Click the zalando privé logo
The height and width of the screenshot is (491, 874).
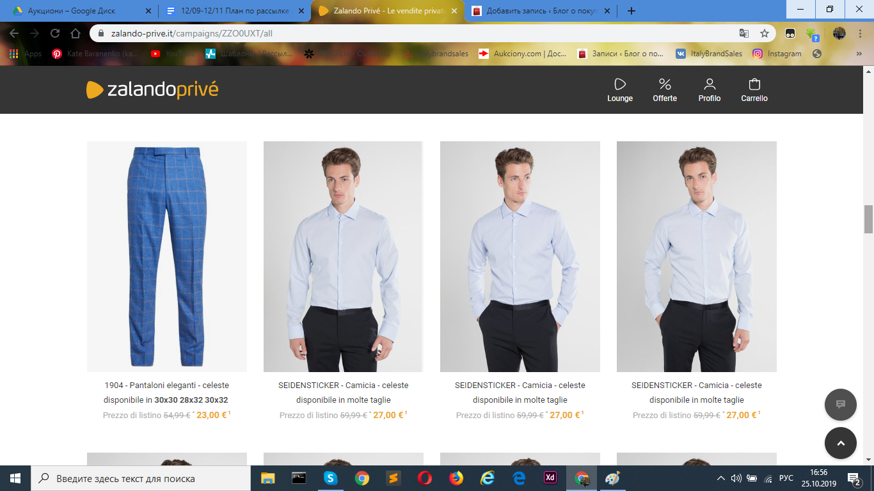(x=152, y=90)
